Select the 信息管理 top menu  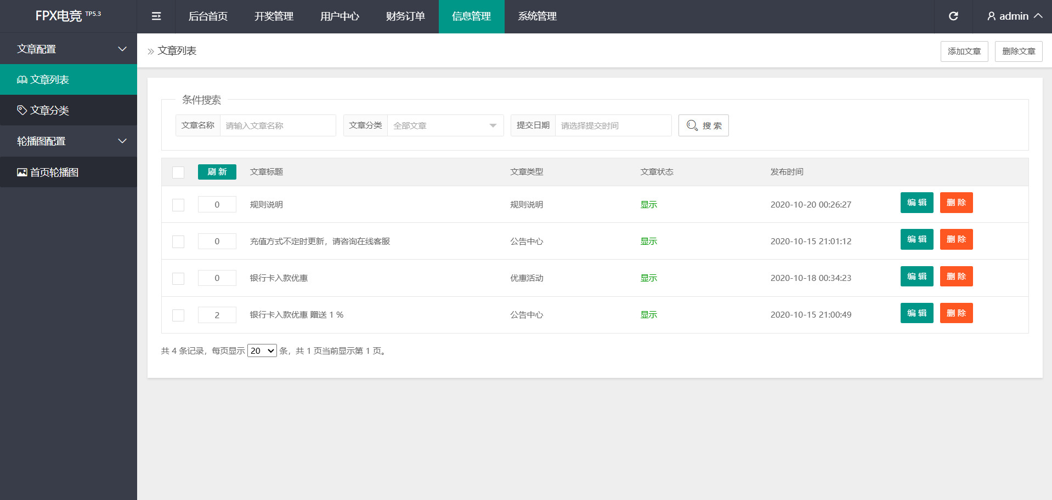tap(471, 16)
